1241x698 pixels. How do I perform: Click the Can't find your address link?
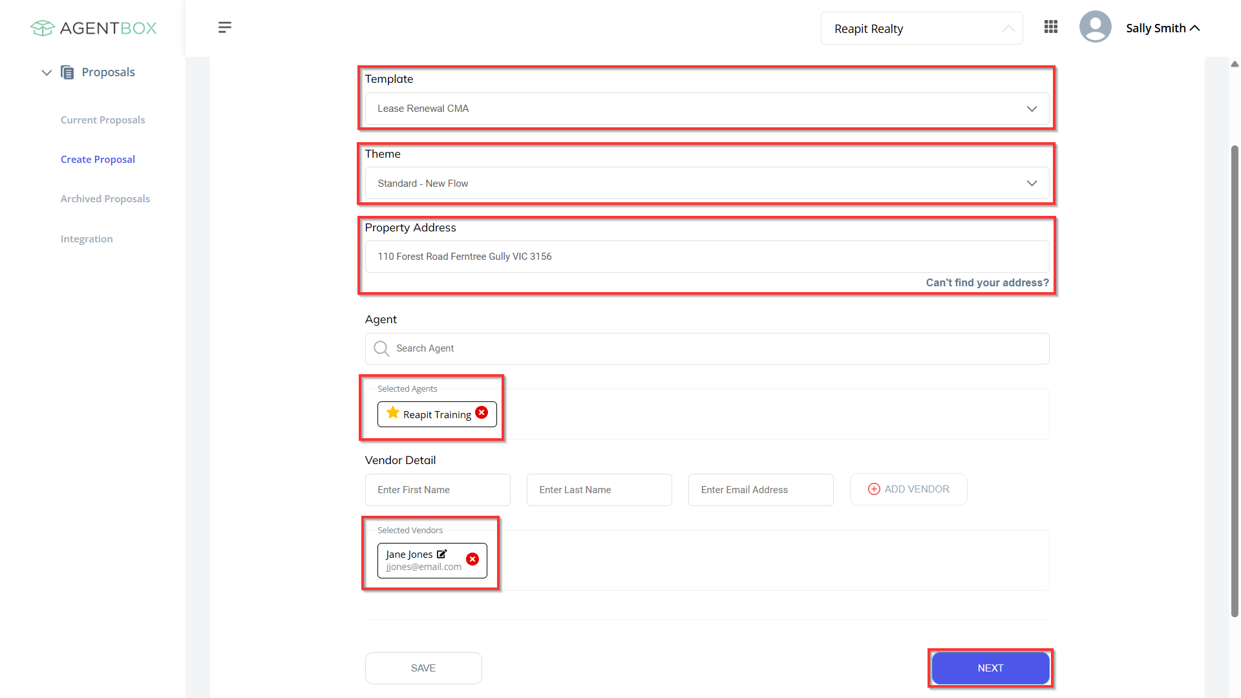pos(987,282)
